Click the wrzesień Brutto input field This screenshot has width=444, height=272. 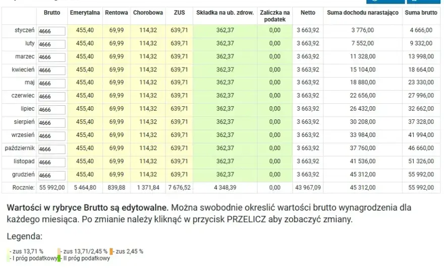(x=52, y=136)
